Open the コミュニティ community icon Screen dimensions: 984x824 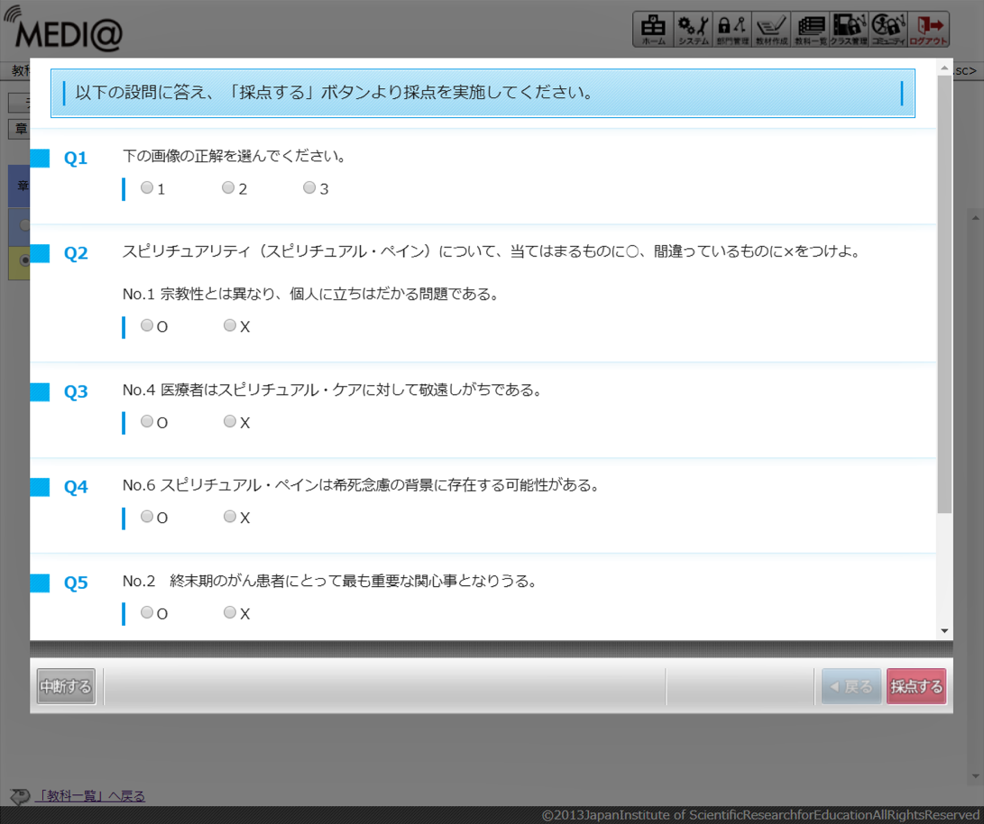(x=888, y=29)
